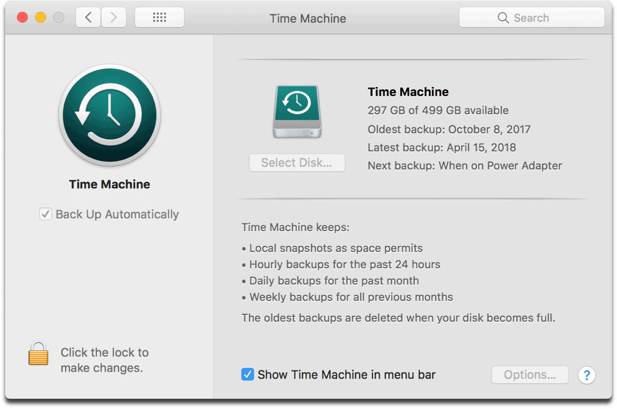Show all preferences grid button
617x409 pixels.
(x=159, y=18)
